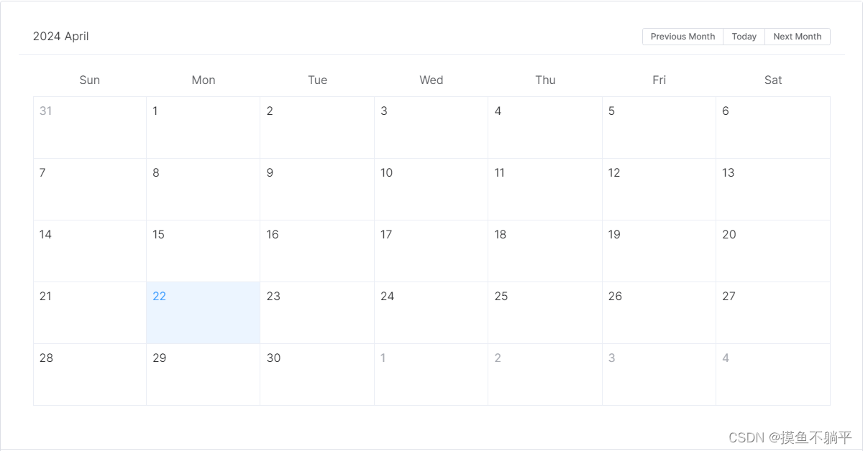Viewport: 863px width, 451px height.
Task: Click the grayed-out May 1 cell
Action: [431, 374]
